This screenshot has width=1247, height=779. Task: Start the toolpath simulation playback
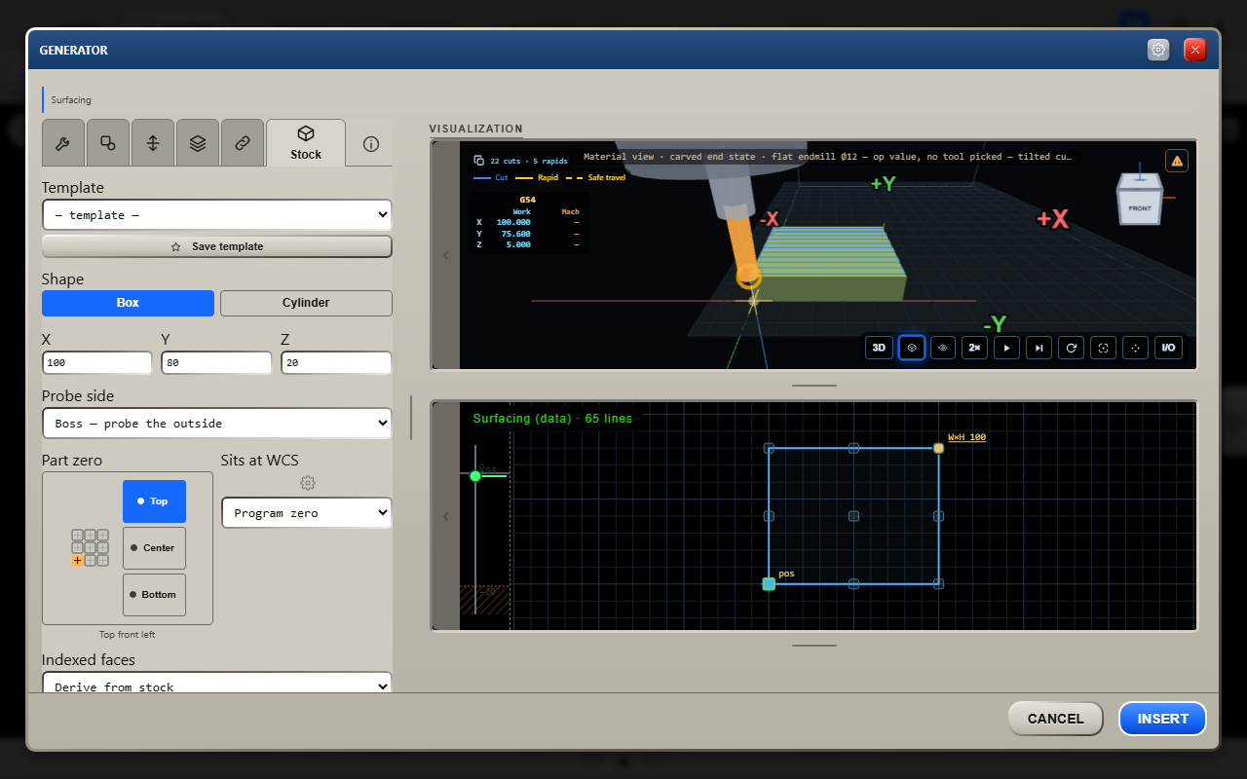(1007, 348)
